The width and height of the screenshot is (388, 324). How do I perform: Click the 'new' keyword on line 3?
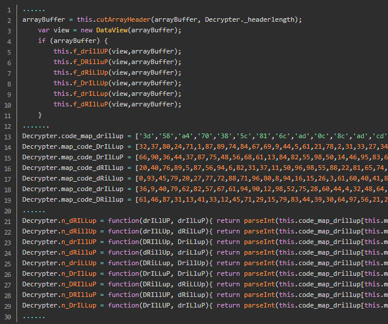(x=87, y=30)
